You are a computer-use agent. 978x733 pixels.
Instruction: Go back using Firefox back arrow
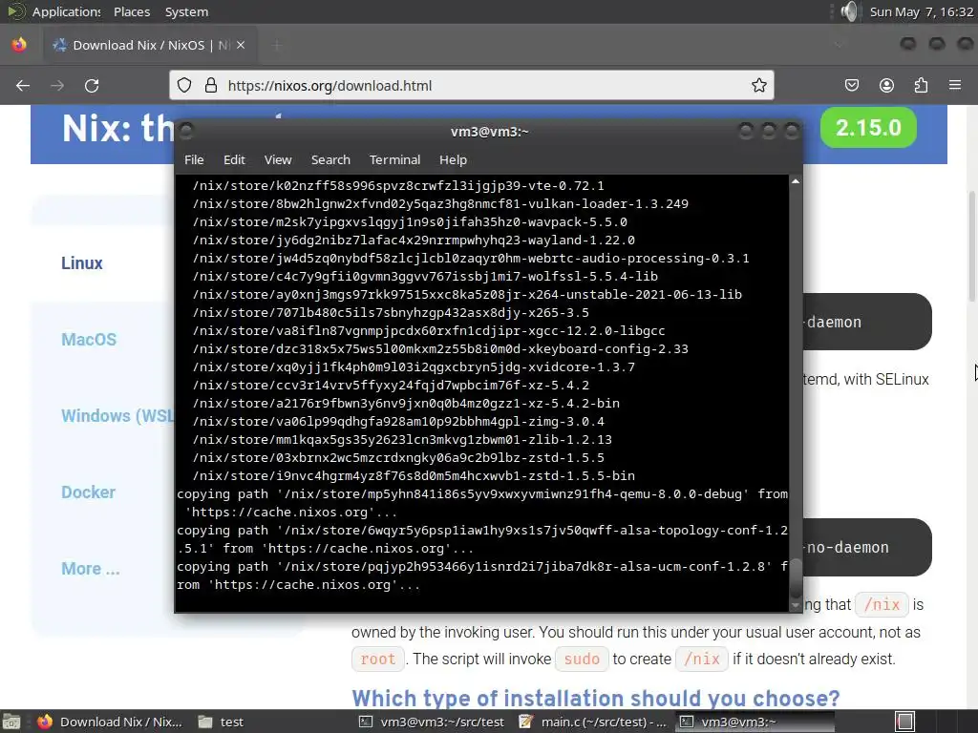[x=23, y=85]
